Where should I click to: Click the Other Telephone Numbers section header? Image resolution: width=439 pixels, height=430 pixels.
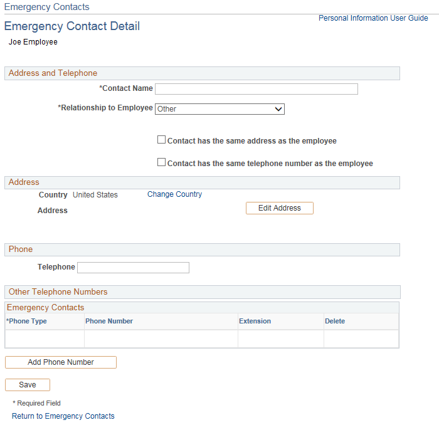(x=58, y=292)
